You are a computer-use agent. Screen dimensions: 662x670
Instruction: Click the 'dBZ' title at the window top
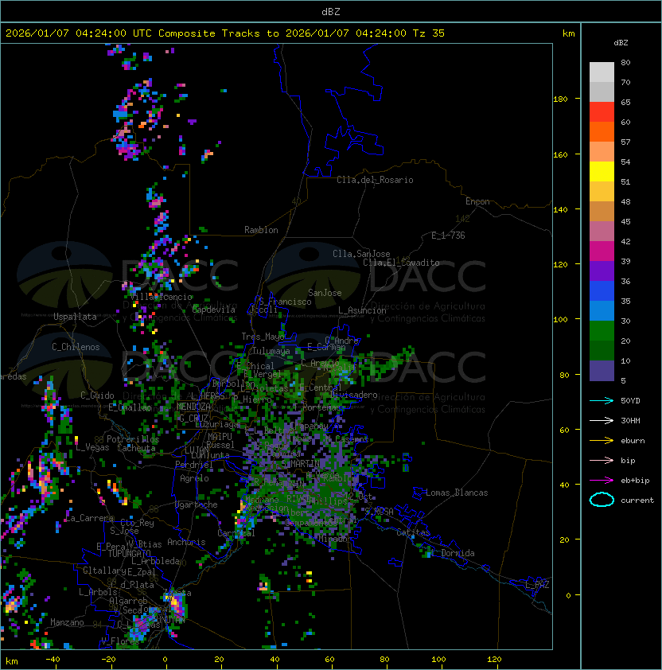pyautogui.click(x=331, y=12)
